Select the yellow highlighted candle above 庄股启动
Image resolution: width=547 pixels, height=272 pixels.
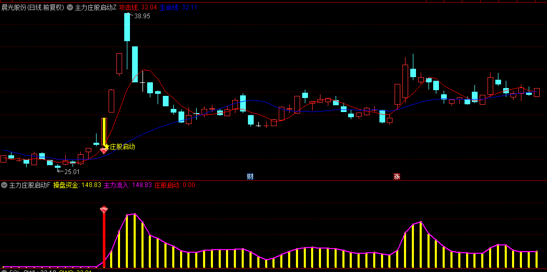coord(104,132)
